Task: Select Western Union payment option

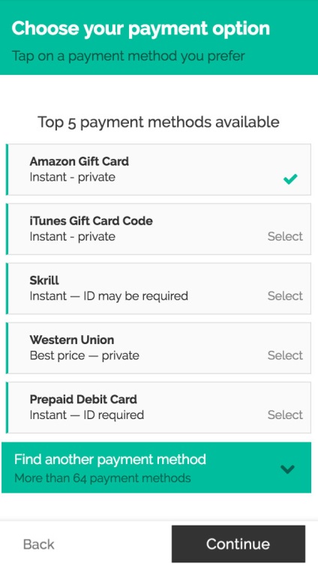Action: tap(158, 348)
